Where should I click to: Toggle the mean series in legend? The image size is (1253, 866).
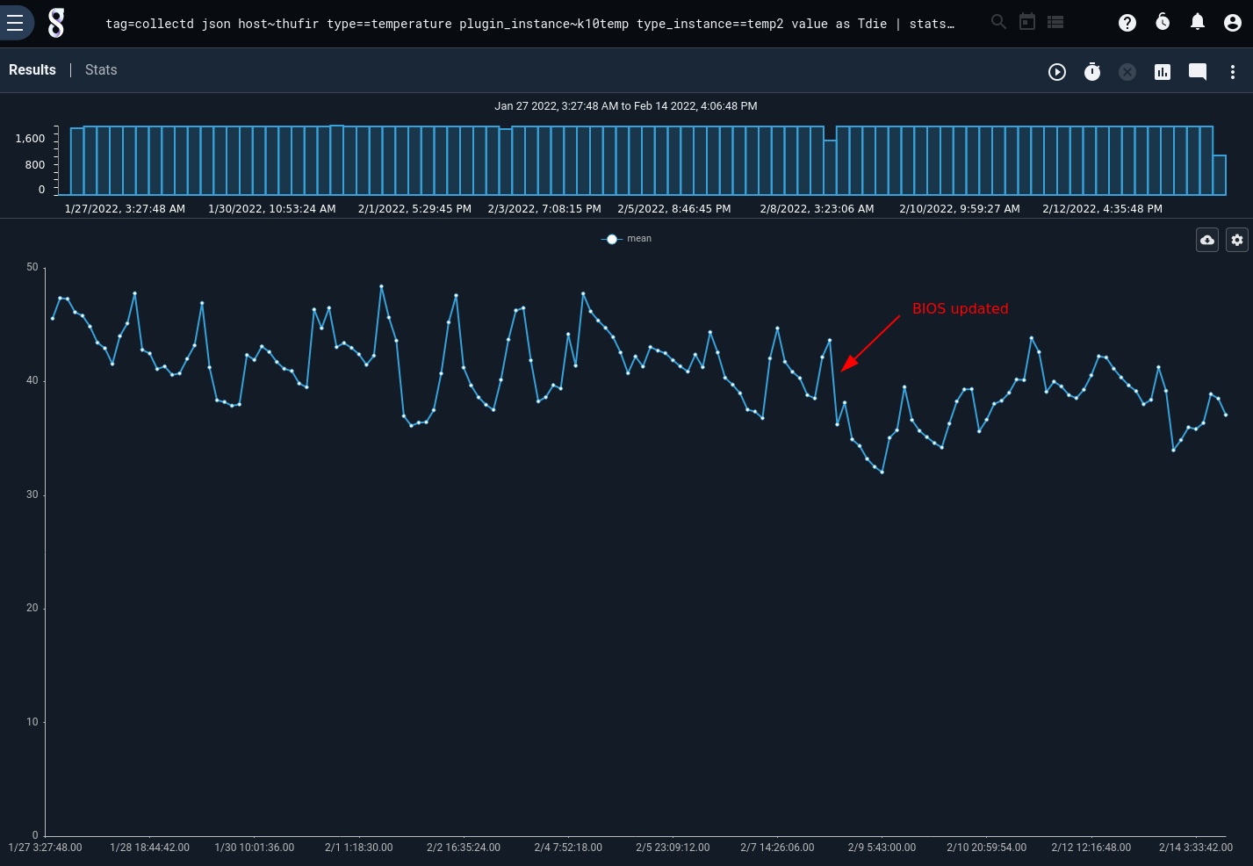tap(627, 239)
